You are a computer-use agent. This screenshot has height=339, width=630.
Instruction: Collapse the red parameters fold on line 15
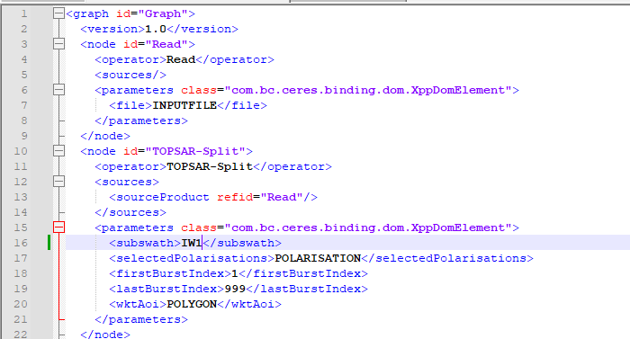[x=58, y=227]
